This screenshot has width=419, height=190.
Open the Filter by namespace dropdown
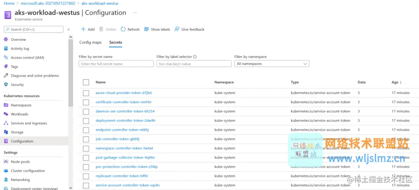(x=272, y=64)
